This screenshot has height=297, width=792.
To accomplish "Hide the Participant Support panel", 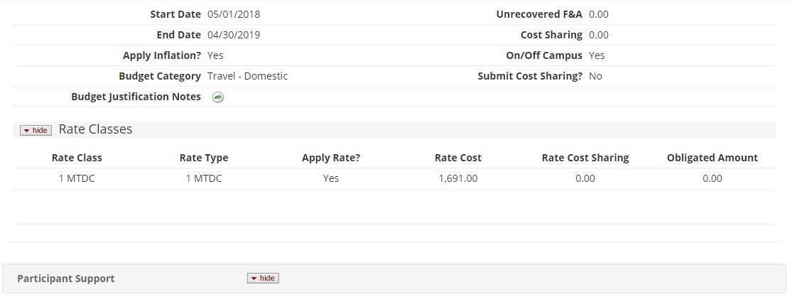I will click(263, 278).
